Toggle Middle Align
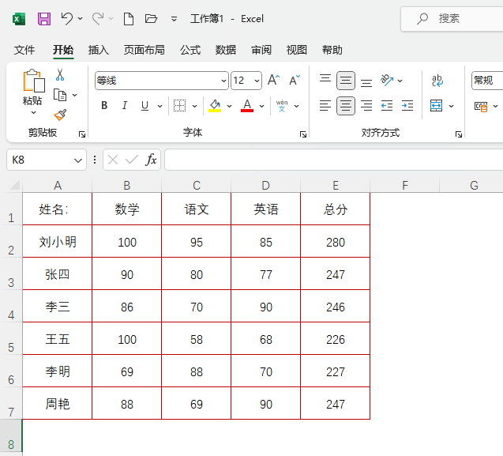This screenshot has height=456, width=503. coord(346,81)
